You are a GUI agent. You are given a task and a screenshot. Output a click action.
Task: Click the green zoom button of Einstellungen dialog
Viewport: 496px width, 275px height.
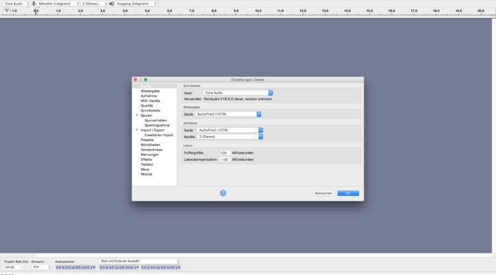click(x=145, y=80)
